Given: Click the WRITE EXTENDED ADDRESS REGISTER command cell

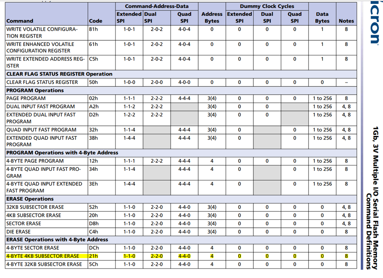Looking at the screenshot, I should click(x=46, y=62).
